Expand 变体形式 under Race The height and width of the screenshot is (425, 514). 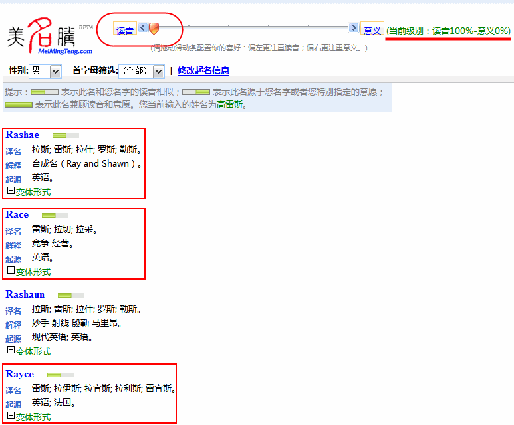pyautogui.click(x=29, y=272)
